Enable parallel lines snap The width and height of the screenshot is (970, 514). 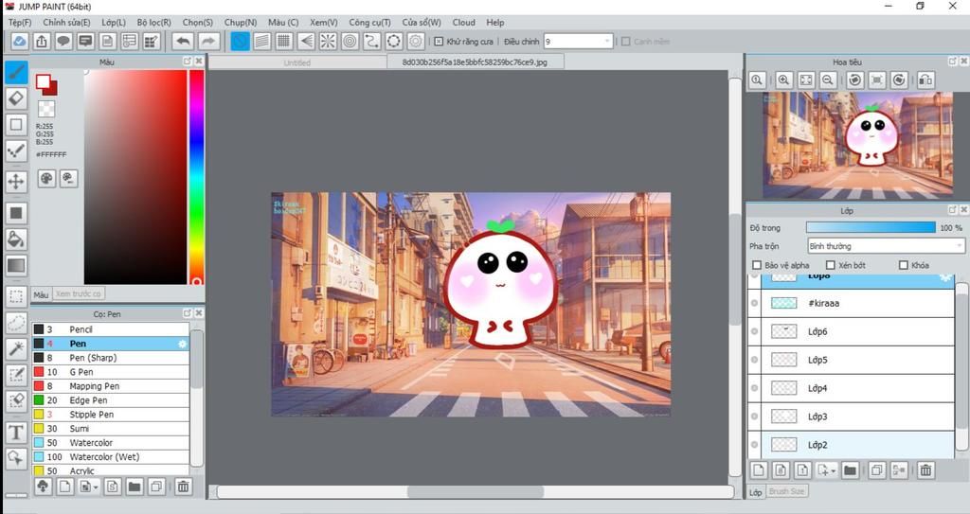[262, 42]
